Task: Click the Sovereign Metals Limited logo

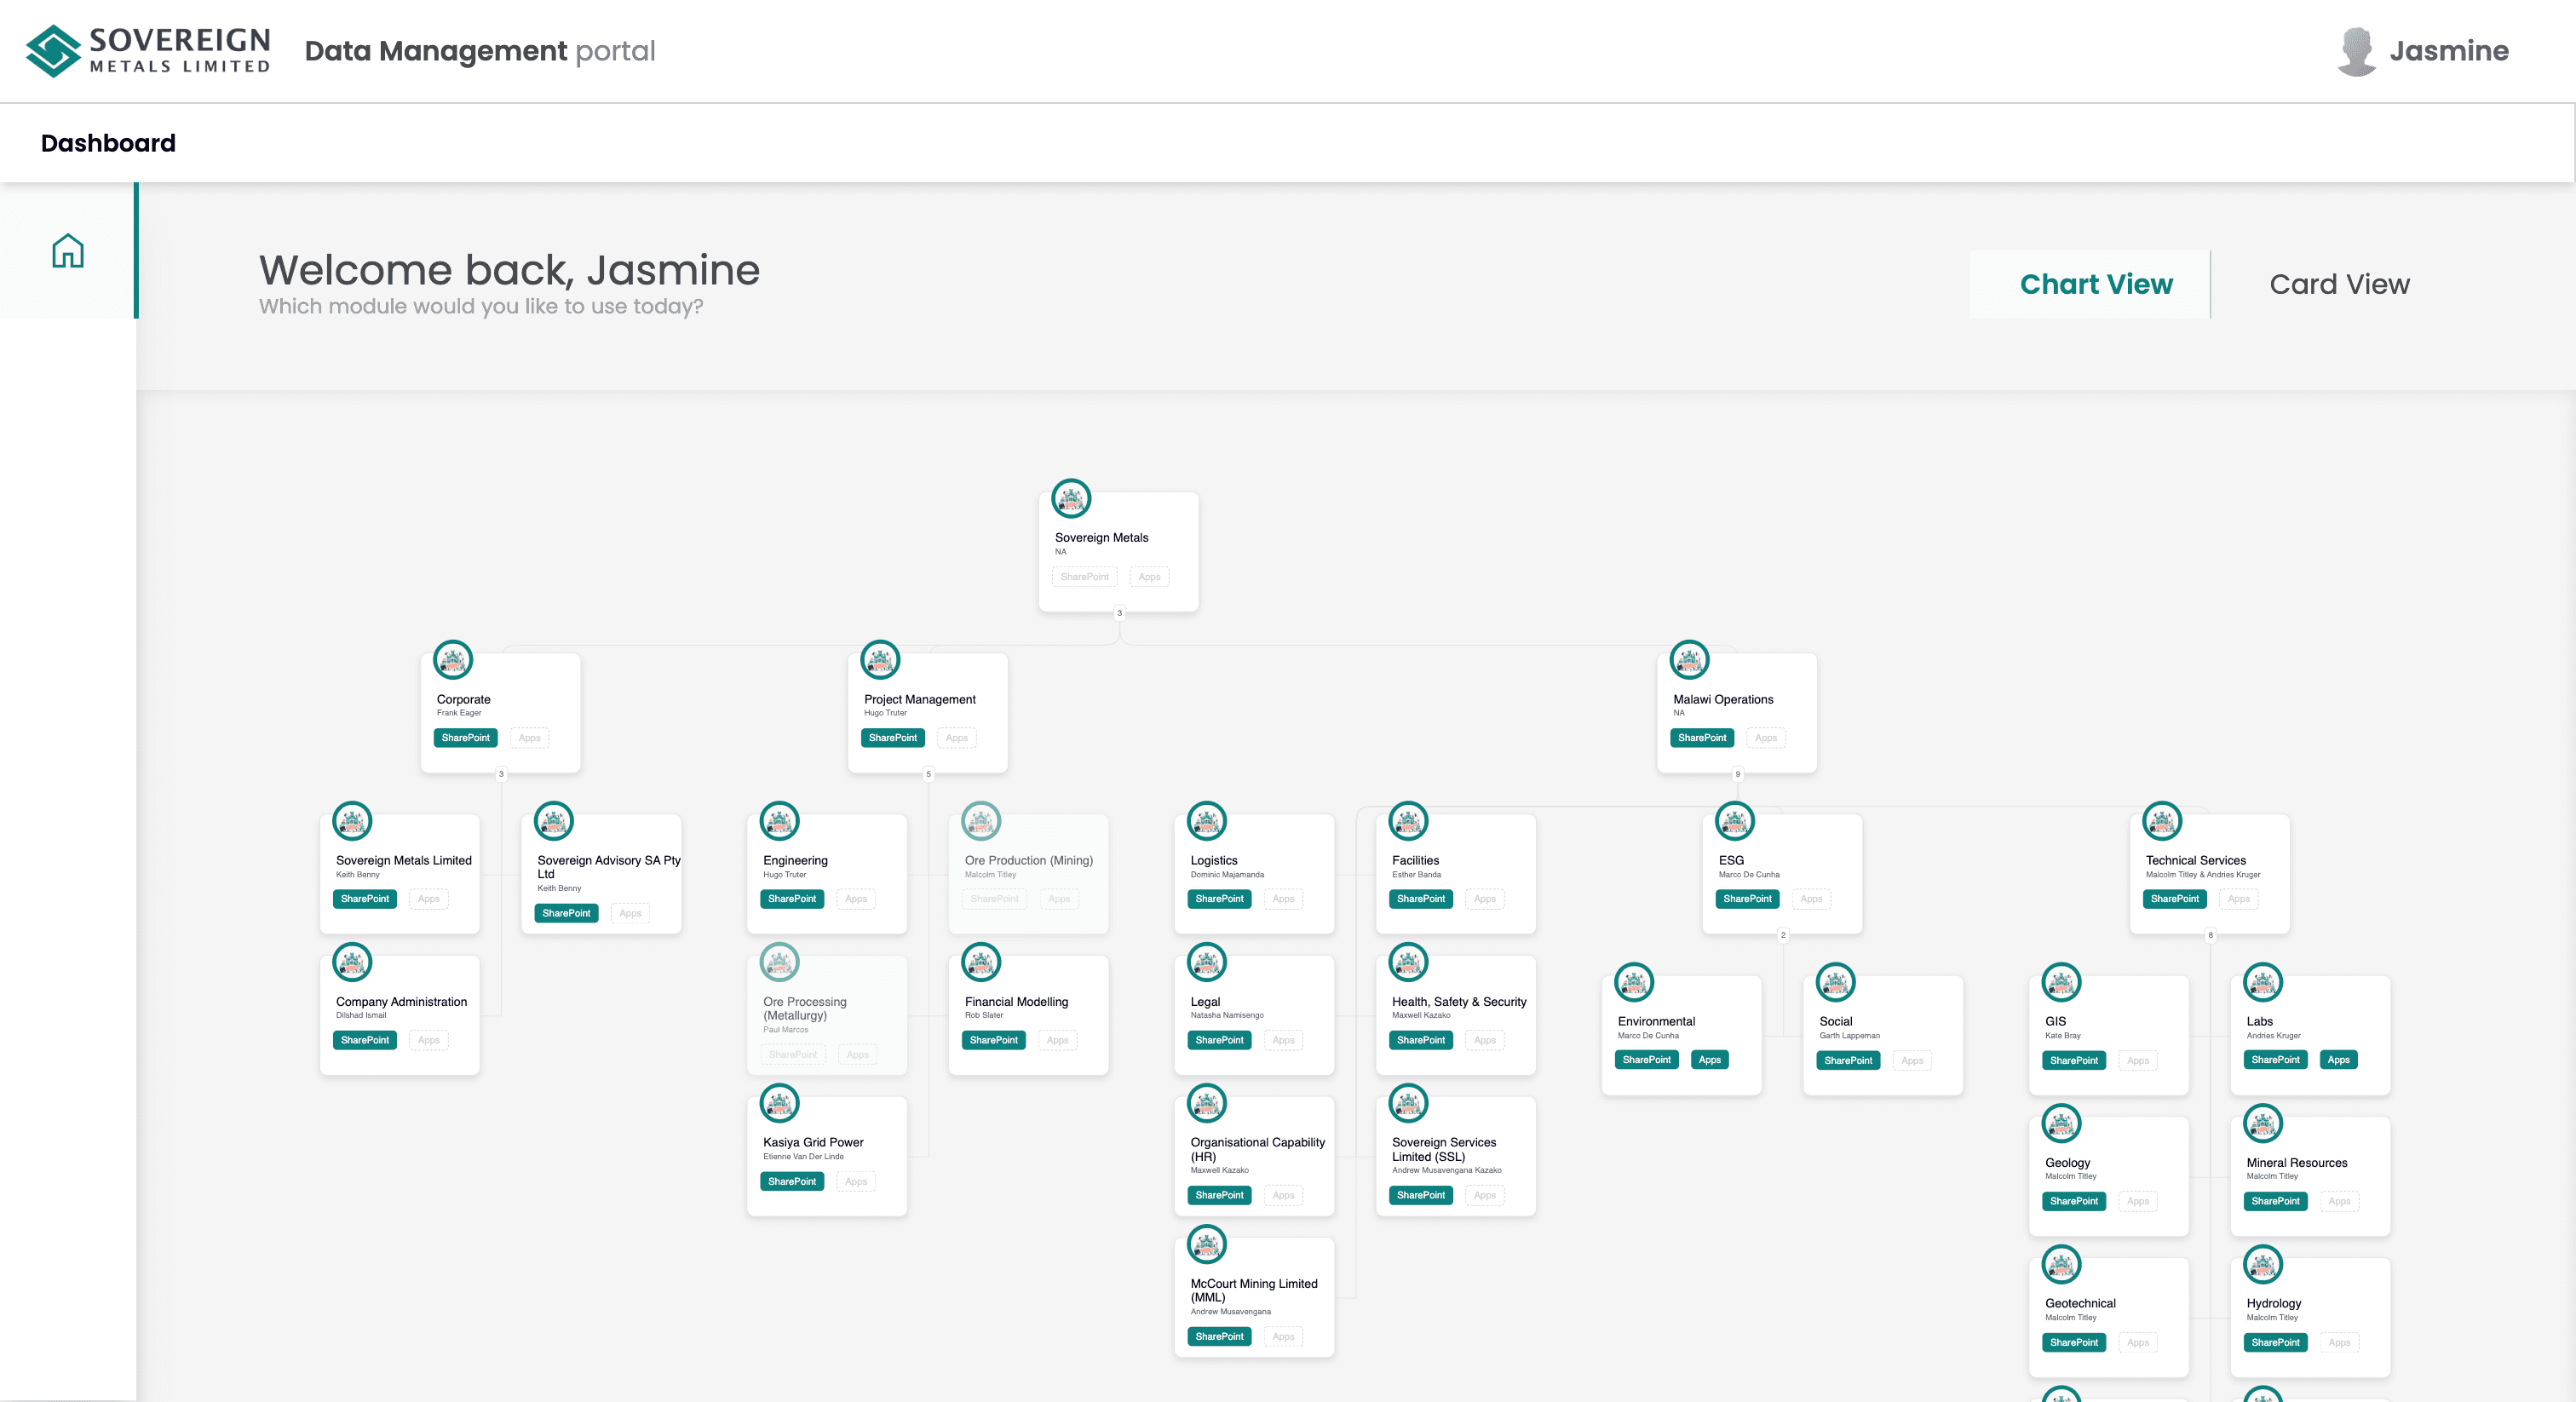Action: pos(148,51)
